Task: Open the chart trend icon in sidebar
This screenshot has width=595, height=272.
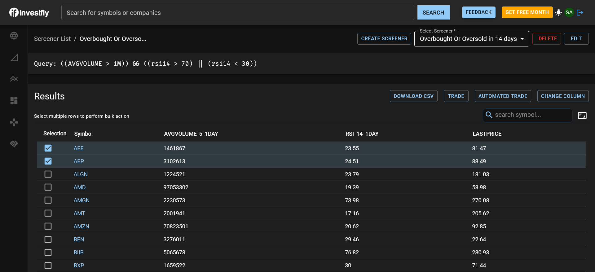Action: coord(14,79)
